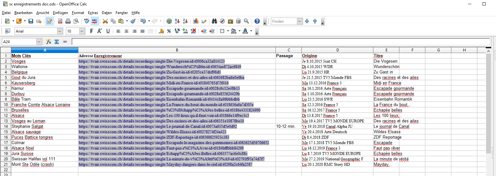Open the font color dropdown arrow
The width and height of the screenshot is (496, 176).
251,31
